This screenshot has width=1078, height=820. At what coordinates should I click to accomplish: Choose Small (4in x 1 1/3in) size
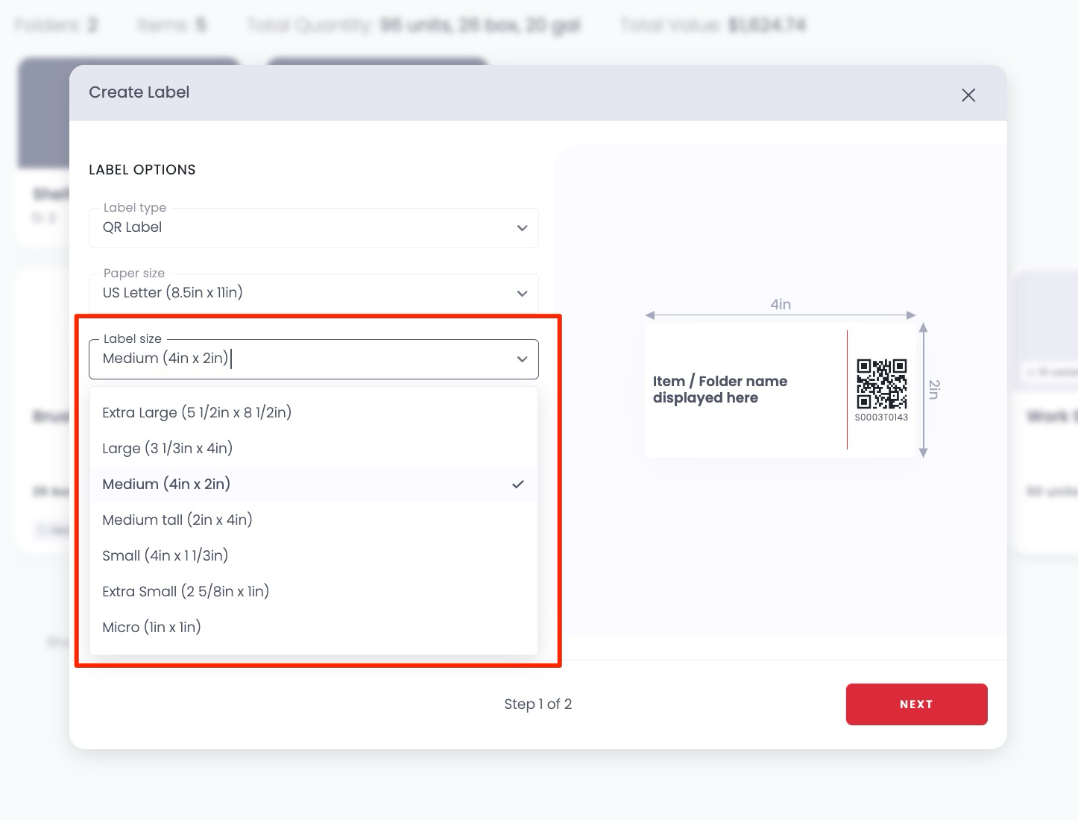[166, 556]
